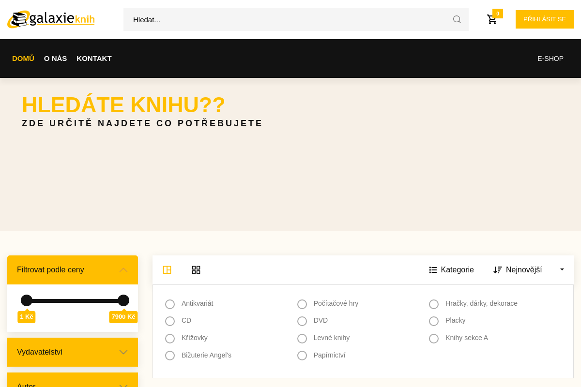Click the Galaxie knih logo
581x387 pixels.
point(51,19)
